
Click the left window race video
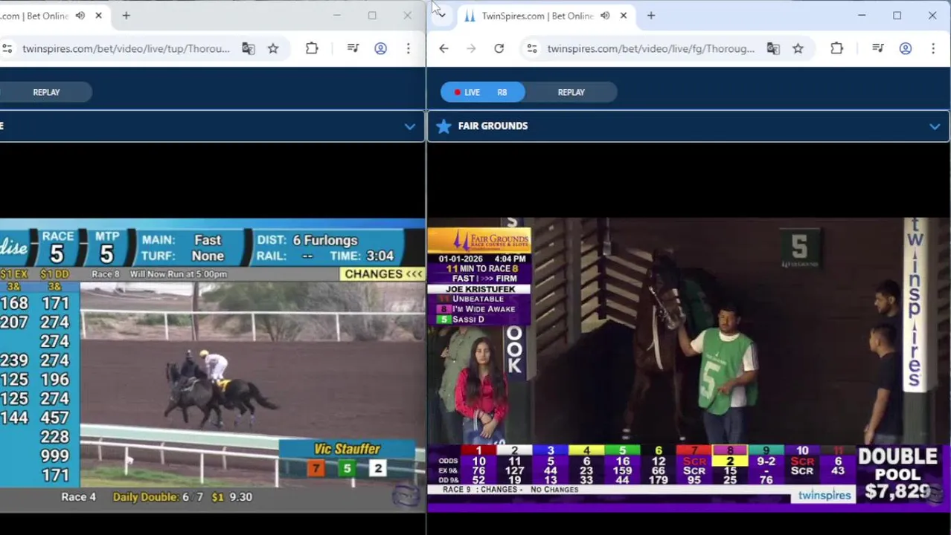pos(212,365)
